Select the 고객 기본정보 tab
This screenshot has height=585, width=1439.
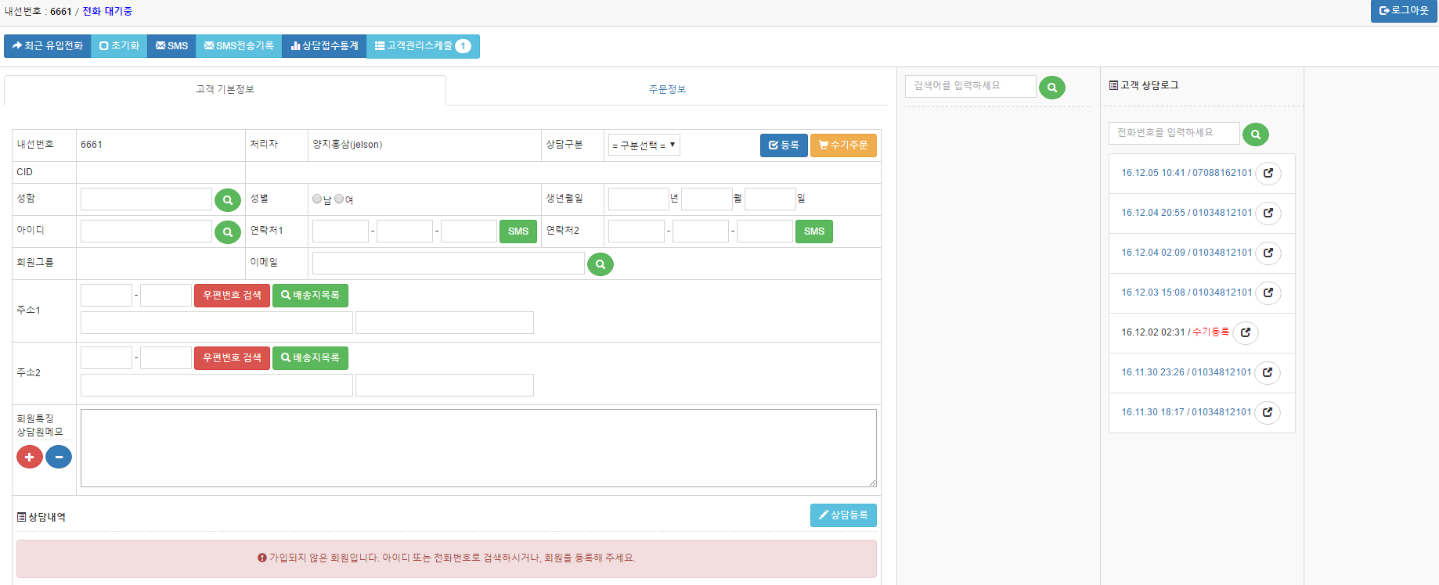coord(225,90)
